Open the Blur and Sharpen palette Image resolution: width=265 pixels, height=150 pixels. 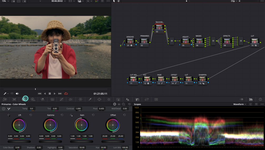click(128, 99)
